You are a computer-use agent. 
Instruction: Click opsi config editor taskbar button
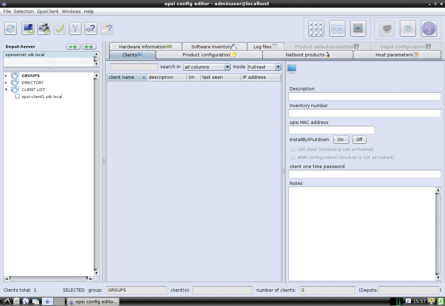[93, 301]
